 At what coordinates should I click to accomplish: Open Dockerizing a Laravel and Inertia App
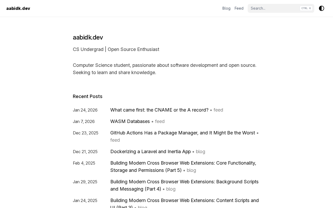(150, 152)
